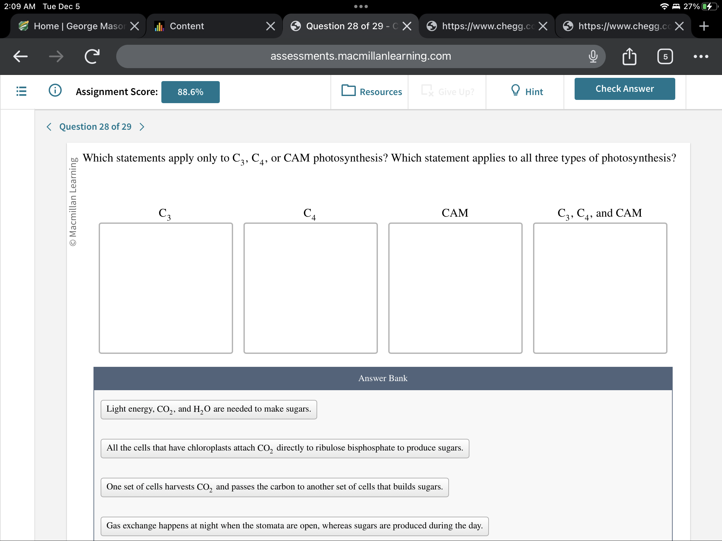The image size is (722, 541).
Task: Click the Check Answer button
Action: tap(624, 89)
